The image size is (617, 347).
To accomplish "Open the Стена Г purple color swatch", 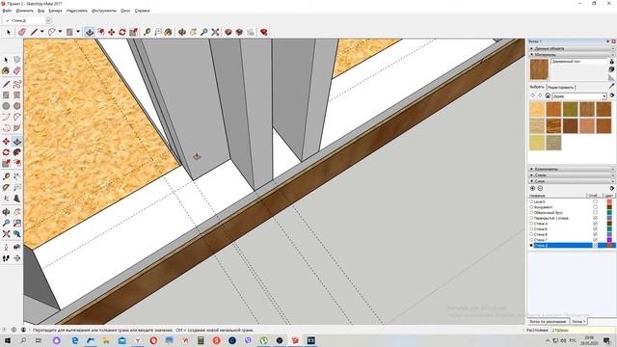I will 609,240.
